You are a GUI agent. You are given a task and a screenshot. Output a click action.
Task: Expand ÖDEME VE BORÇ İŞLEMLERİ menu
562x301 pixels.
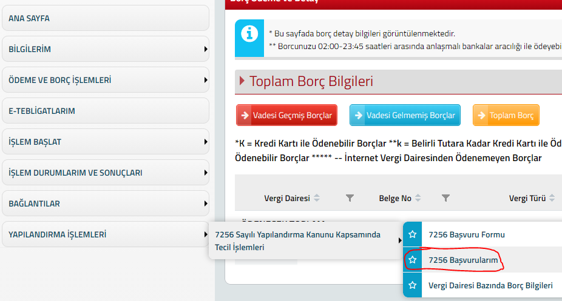click(106, 80)
